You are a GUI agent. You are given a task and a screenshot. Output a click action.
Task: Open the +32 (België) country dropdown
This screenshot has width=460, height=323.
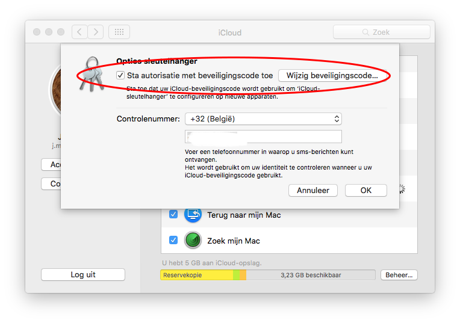(x=263, y=118)
